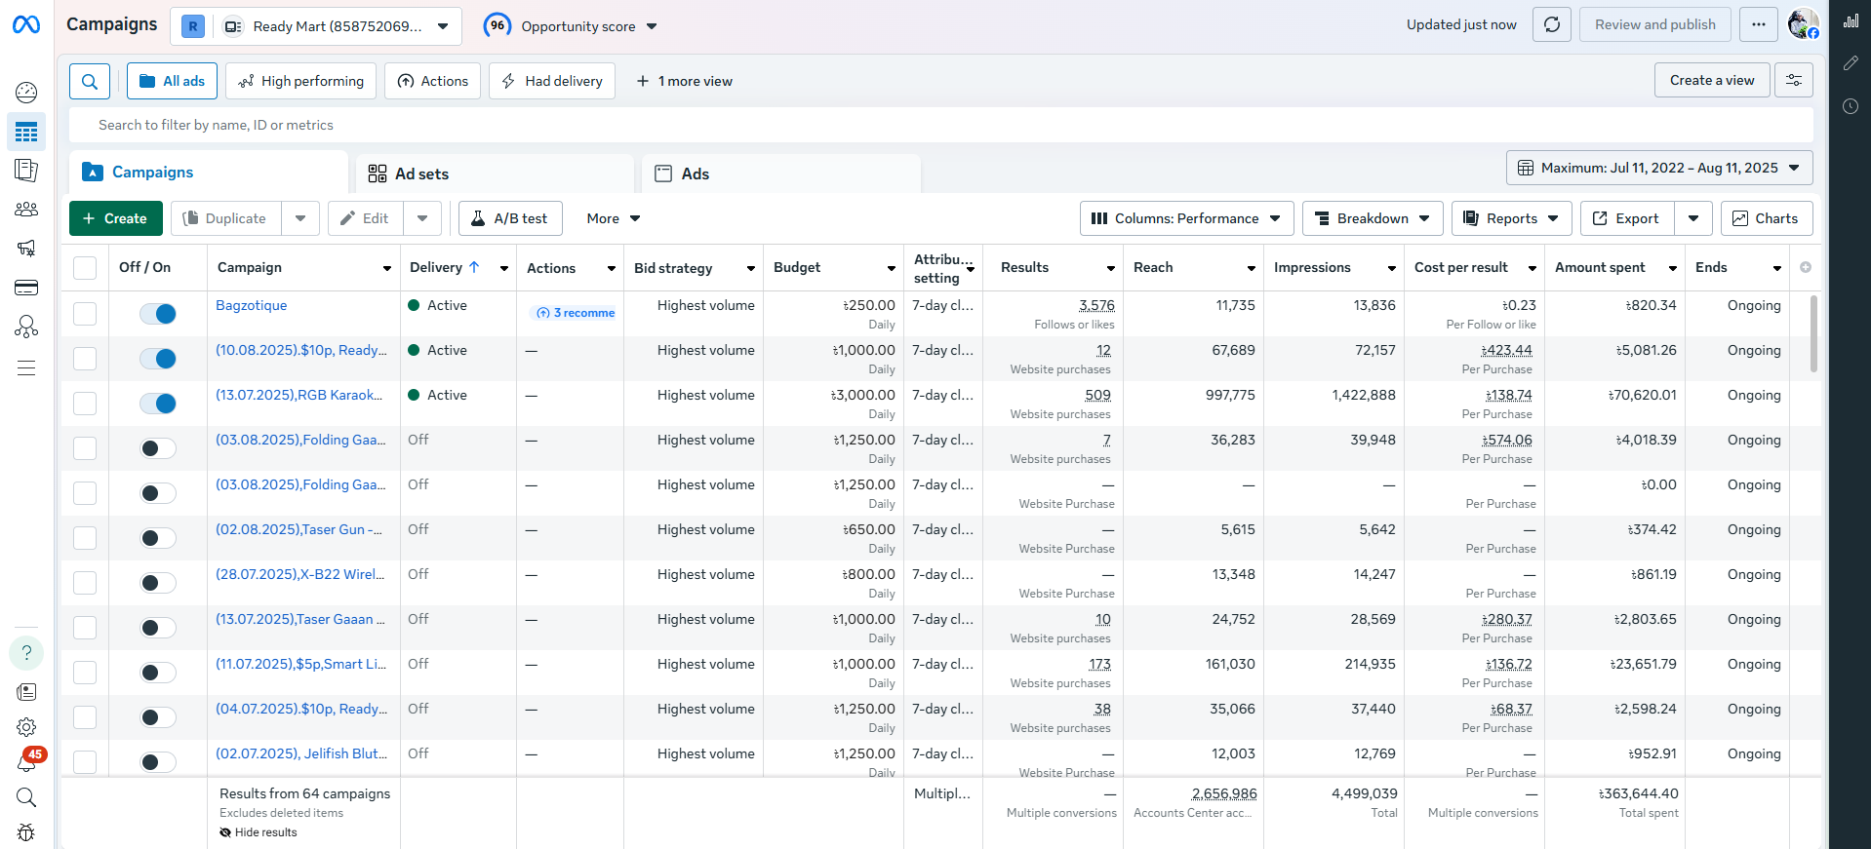This screenshot has width=1871, height=849.
Task: Open the help question mark icon
Action: tap(26, 653)
